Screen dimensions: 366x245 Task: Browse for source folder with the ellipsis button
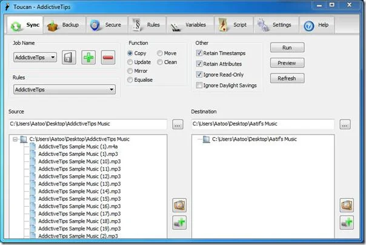pyautogui.click(x=178, y=124)
